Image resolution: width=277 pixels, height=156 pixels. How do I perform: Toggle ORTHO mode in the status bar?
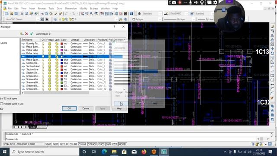pos(64,144)
